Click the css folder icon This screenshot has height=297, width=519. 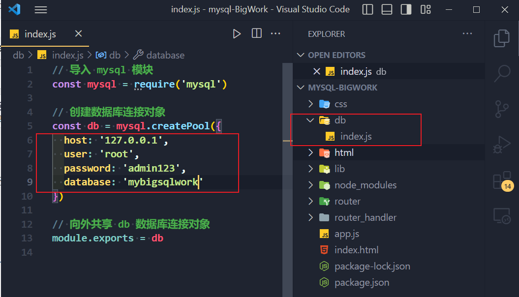[324, 104]
